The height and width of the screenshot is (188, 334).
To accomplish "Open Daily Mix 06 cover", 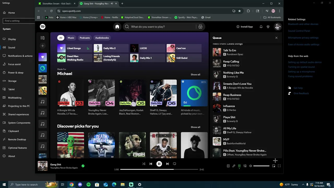I will pyautogui.click(x=163, y=93).
